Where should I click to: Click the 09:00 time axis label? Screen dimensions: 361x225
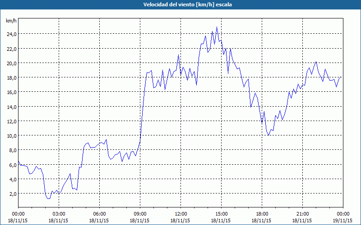pos(140,214)
